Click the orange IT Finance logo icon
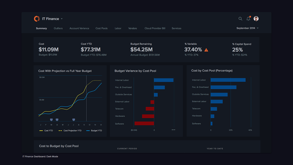293x165 pixels. [x=37, y=19]
